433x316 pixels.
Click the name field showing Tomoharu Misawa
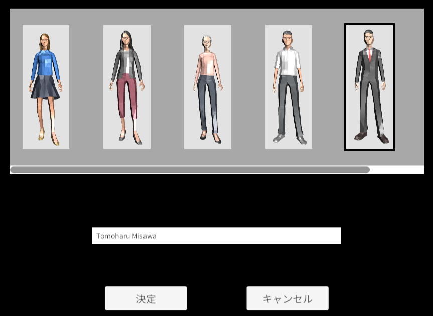coord(217,236)
